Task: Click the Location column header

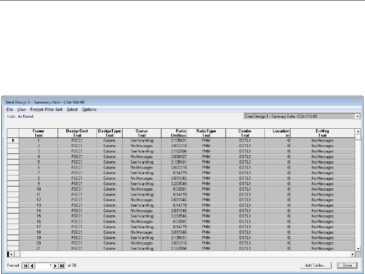Action: pyautogui.click(x=277, y=133)
